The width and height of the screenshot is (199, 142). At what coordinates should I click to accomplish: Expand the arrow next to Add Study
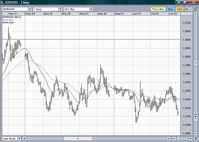[x=19, y=138]
